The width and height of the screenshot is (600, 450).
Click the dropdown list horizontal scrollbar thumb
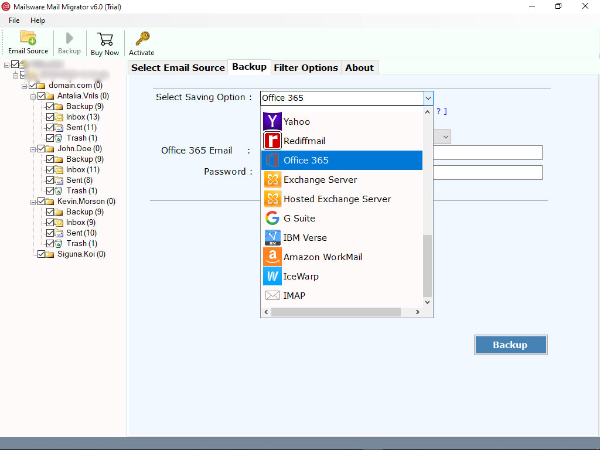pyautogui.click(x=336, y=312)
